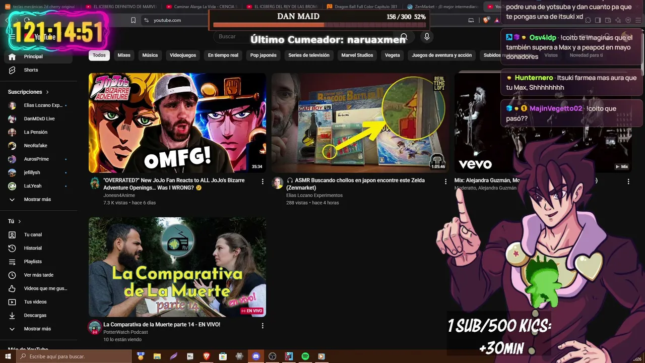Open La Comparativa de la Muerte parte 14 title
Viewport: 645px width, 363px height.
click(x=162, y=325)
